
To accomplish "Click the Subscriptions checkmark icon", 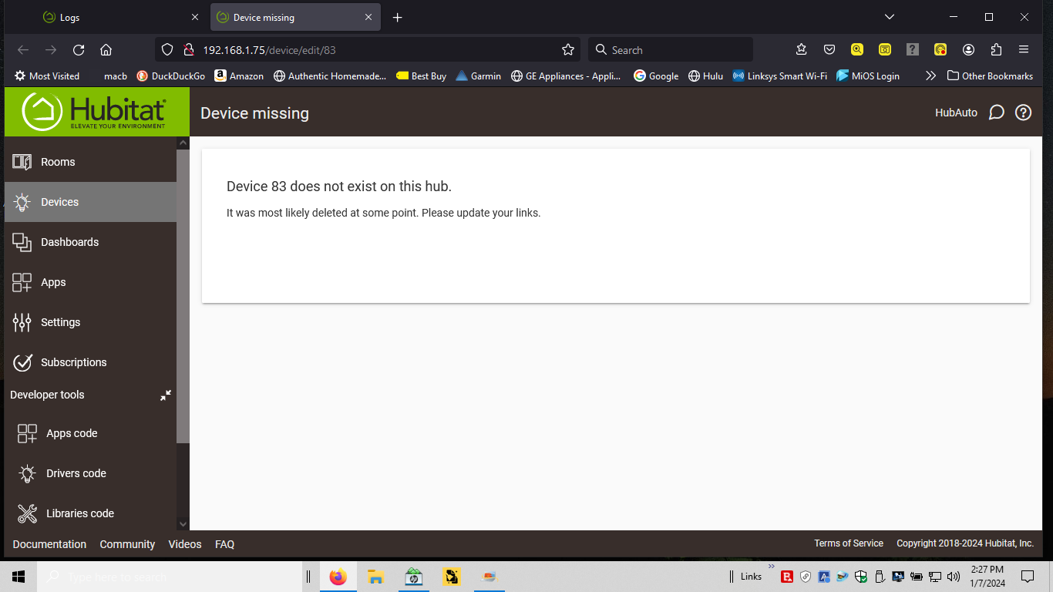I will click(x=22, y=362).
